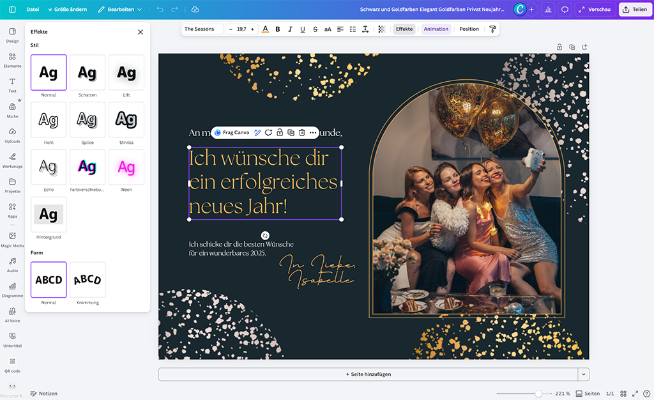Expand add page options arrow
The image size is (654, 400).
click(584, 374)
